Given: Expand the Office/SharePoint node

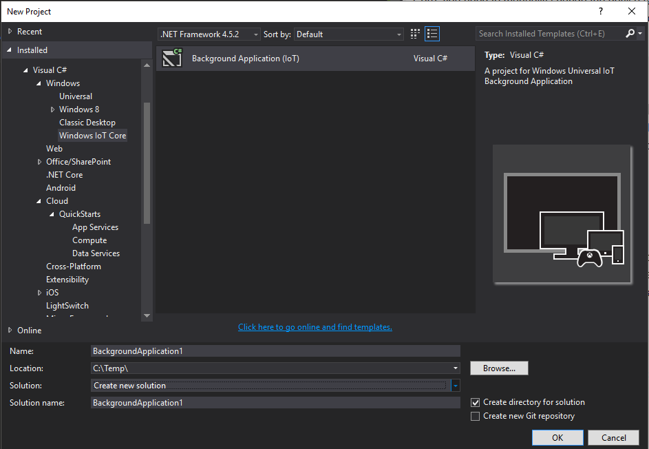Looking at the screenshot, I should coord(39,162).
